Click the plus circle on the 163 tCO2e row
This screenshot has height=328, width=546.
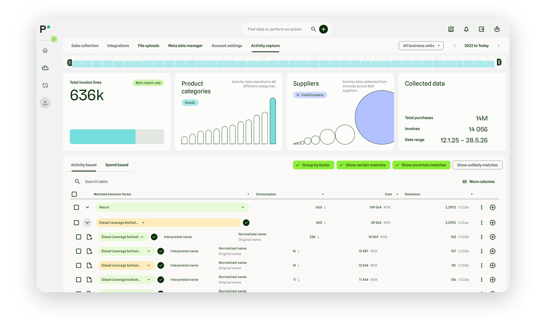tap(492, 237)
